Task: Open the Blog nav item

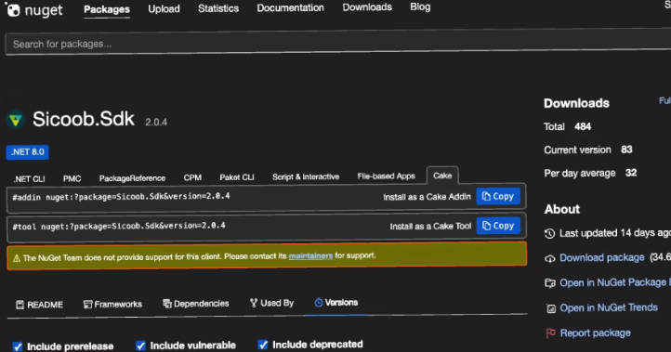Action: pos(420,7)
